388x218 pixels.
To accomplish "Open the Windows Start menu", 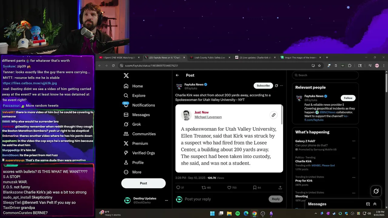I will 212,213.
